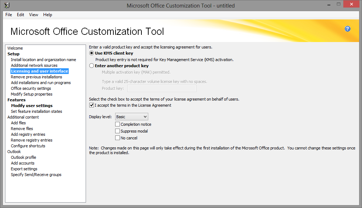Screen dimensions: 362x208
Task: Open Configure shortcuts page
Action: [x=28, y=146]
